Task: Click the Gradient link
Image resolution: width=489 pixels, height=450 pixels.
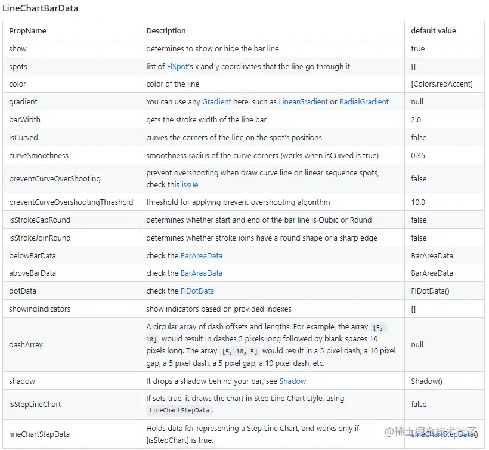Action: (216, 102)
